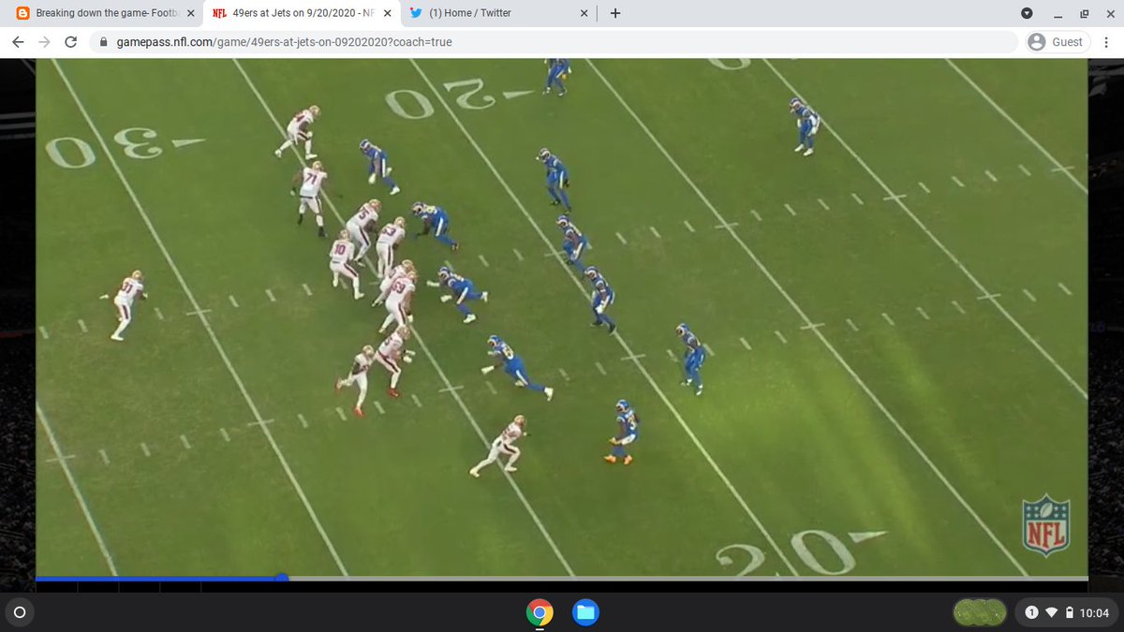
Task: Close the Breaking down the game tab
Action: tap(190, 13)
